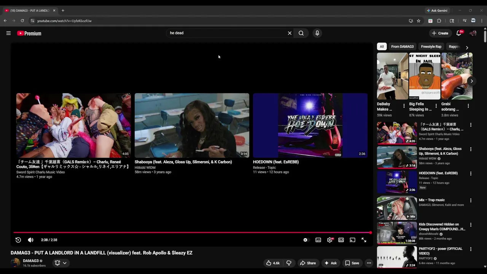This screenshot has height=274, width=487.
Task: Open player settings gear
Action: click(x=330, y=240)
